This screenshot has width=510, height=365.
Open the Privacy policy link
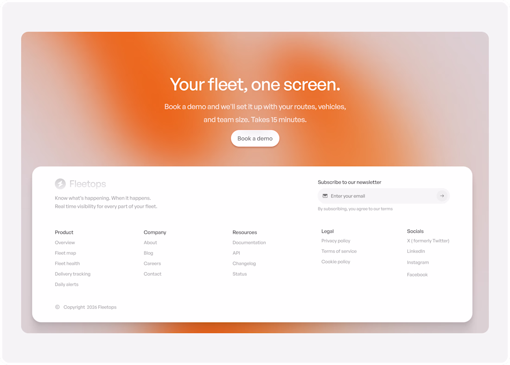pos(336,240)
